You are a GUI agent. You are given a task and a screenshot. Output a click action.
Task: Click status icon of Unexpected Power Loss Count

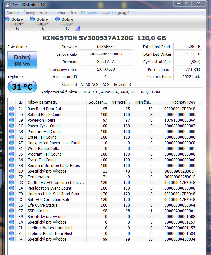point(12,143)
